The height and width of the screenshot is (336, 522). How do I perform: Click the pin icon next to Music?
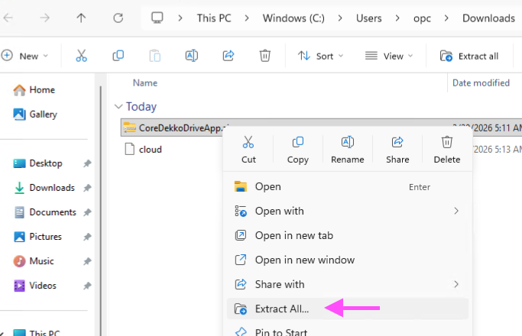pos(87,261)
